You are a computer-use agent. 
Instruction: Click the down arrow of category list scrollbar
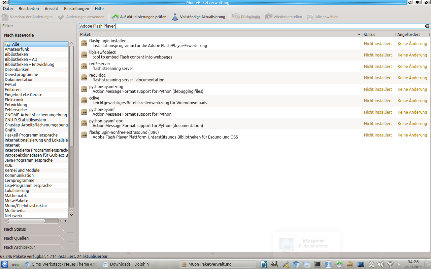[71, 215]
